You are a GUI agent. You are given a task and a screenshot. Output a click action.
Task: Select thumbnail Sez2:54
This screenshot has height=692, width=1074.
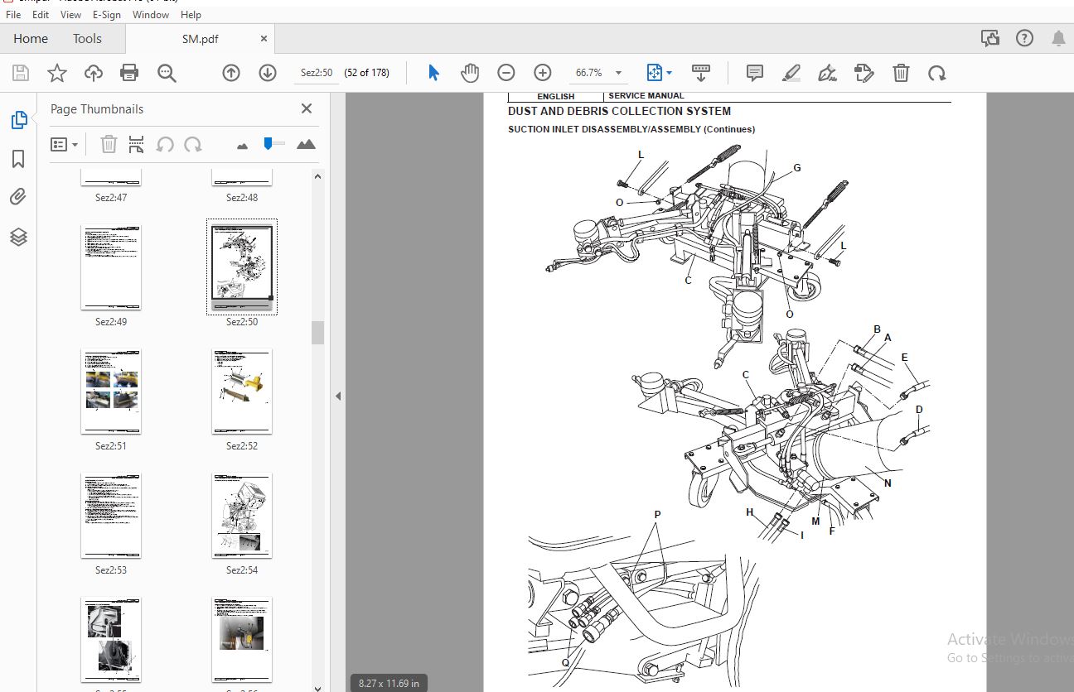point(242,516)
